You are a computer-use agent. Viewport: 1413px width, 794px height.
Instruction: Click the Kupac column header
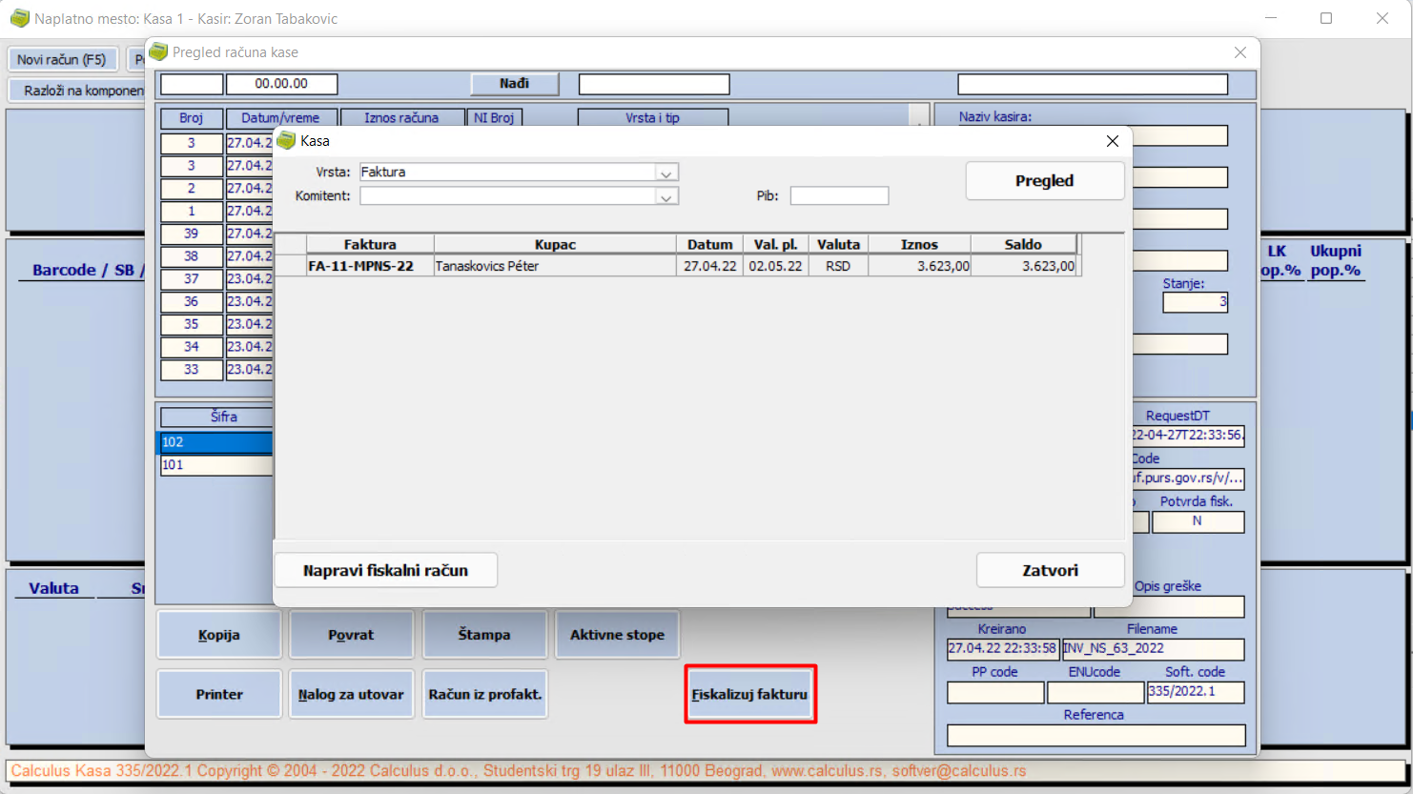click(555, 244)
